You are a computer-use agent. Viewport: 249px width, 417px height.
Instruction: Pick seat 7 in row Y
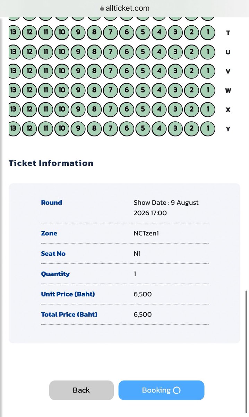pos(111,129)
